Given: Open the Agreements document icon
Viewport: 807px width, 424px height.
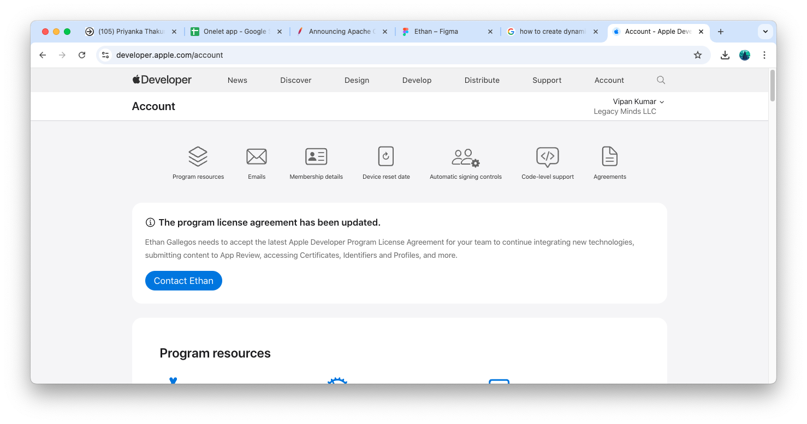Looking at the screenshot, I should coord(609,156).
